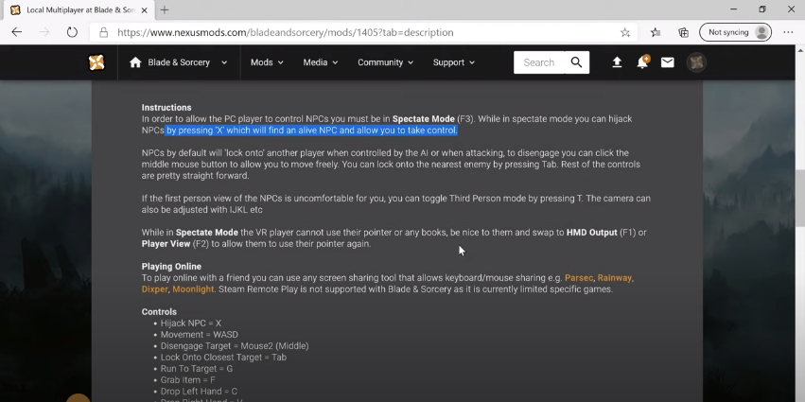Click the page vertical scrollbar thumb

tap(800, 198)
